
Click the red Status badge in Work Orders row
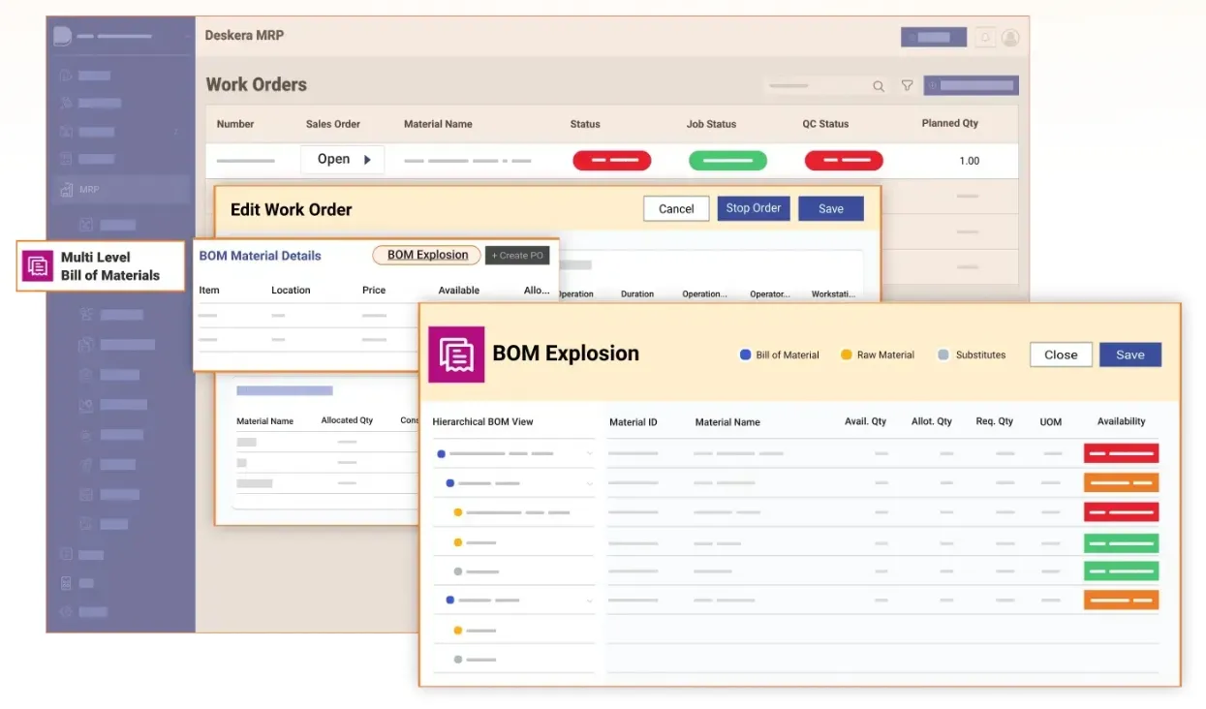click(611, 161)
